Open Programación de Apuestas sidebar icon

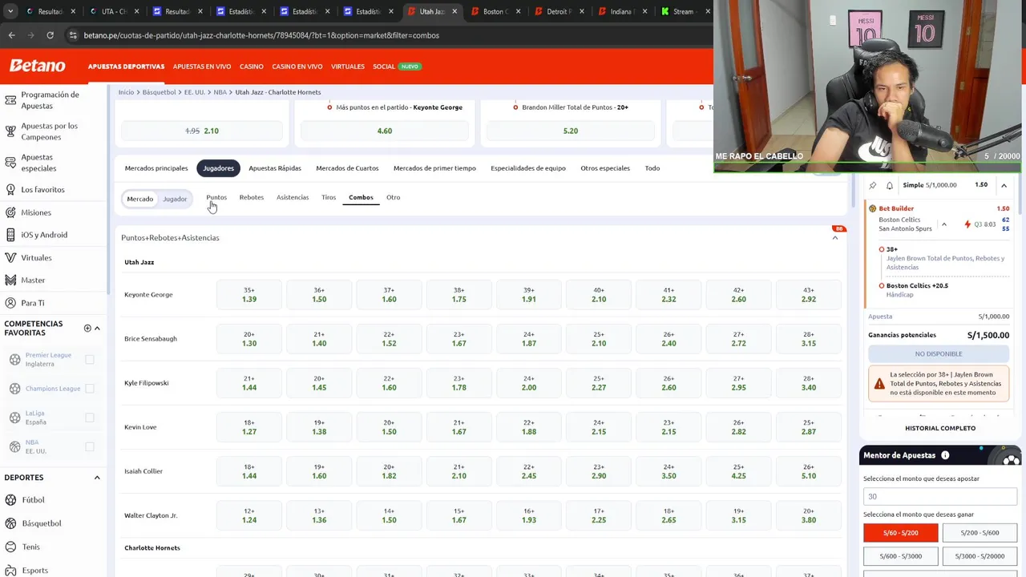(10, 100)
